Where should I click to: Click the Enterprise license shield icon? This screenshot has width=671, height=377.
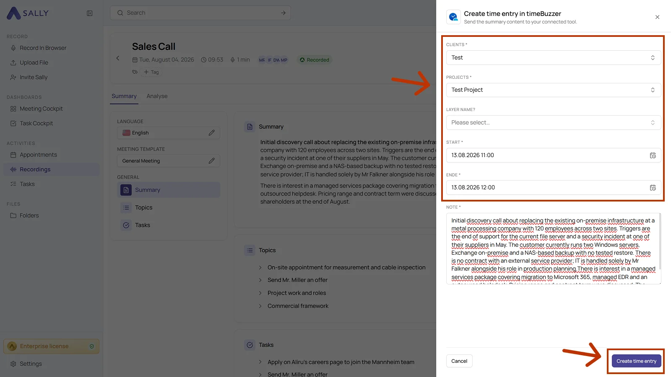[92, 346]
